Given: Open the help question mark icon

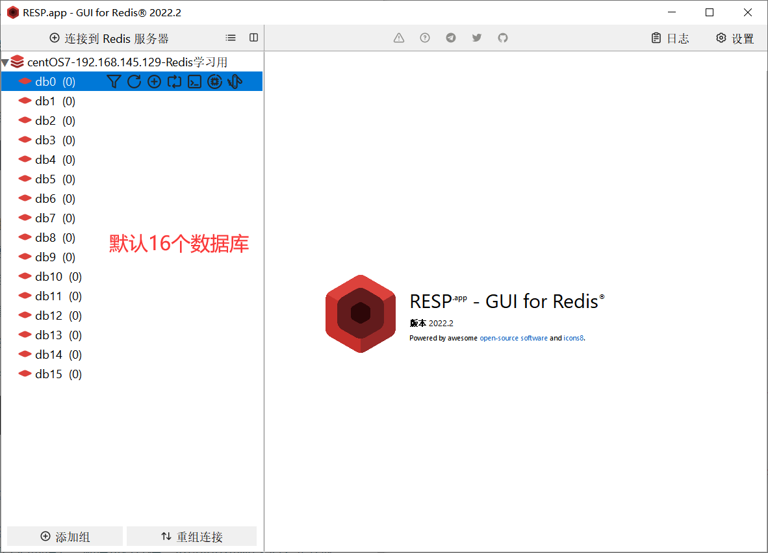Looking at the screenshot, I should tap(425, 38).
